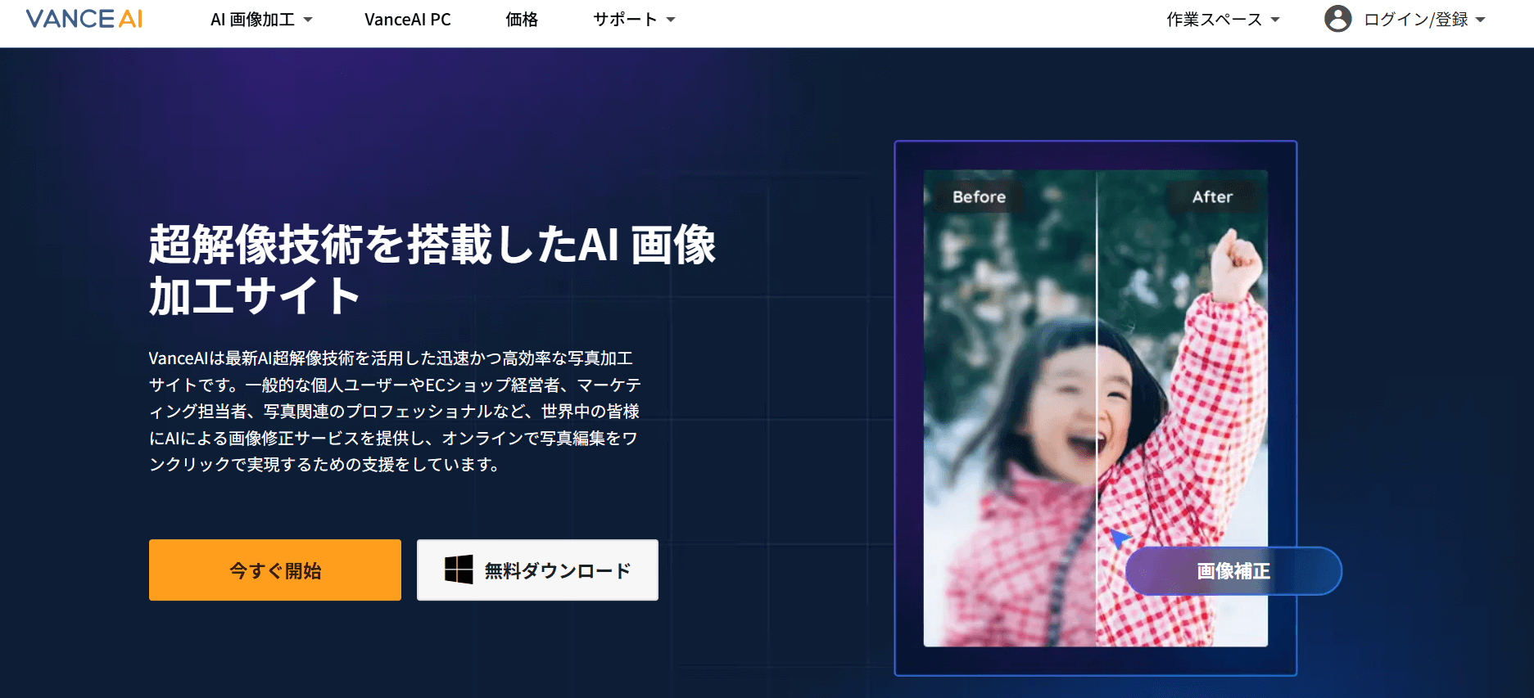1534x698 pixels.
Task: Expand the arrow beside AI 画像加工
Action: point(308,20)
